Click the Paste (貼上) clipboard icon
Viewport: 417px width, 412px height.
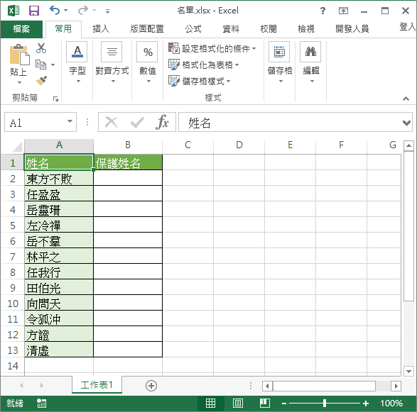click(19, 55)
